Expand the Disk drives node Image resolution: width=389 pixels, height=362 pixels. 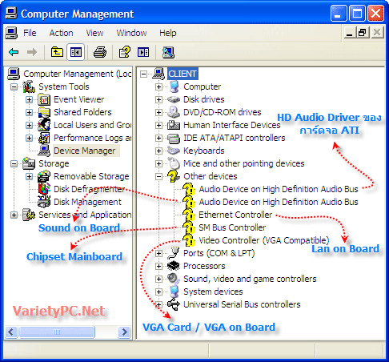click(158, 99)
